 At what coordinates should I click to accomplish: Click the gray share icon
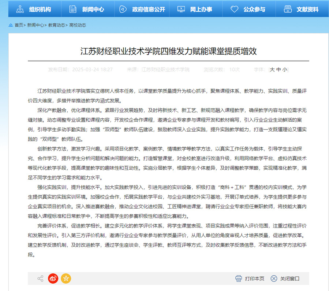click(40, 279)
